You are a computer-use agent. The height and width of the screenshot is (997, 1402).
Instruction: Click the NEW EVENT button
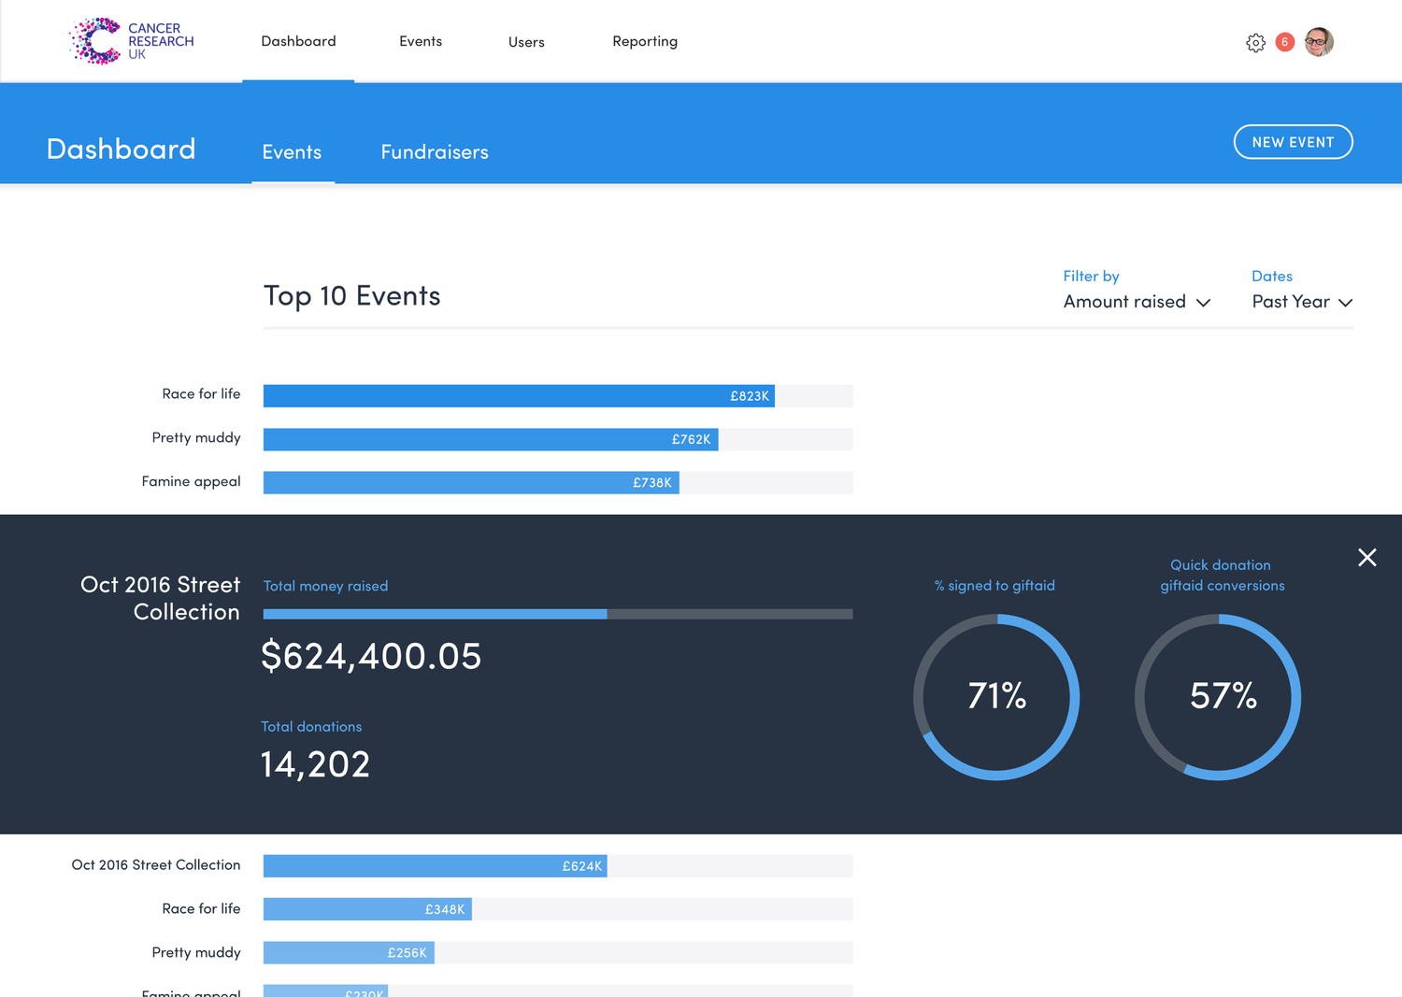click(x=1293, y=141)
